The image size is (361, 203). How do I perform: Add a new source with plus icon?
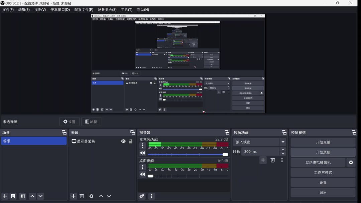pos(74,196)
